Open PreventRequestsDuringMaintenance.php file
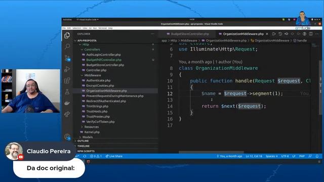Viewport: 324px width, 182px height. click(115, 96)
